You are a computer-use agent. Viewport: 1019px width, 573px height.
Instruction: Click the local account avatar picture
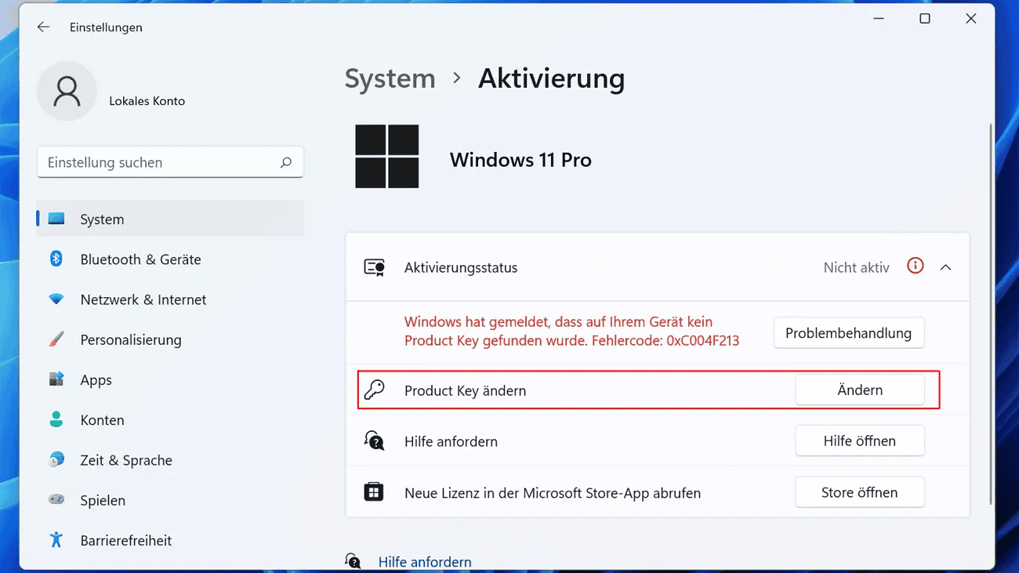pyautogui.click(x=67, y=92)
